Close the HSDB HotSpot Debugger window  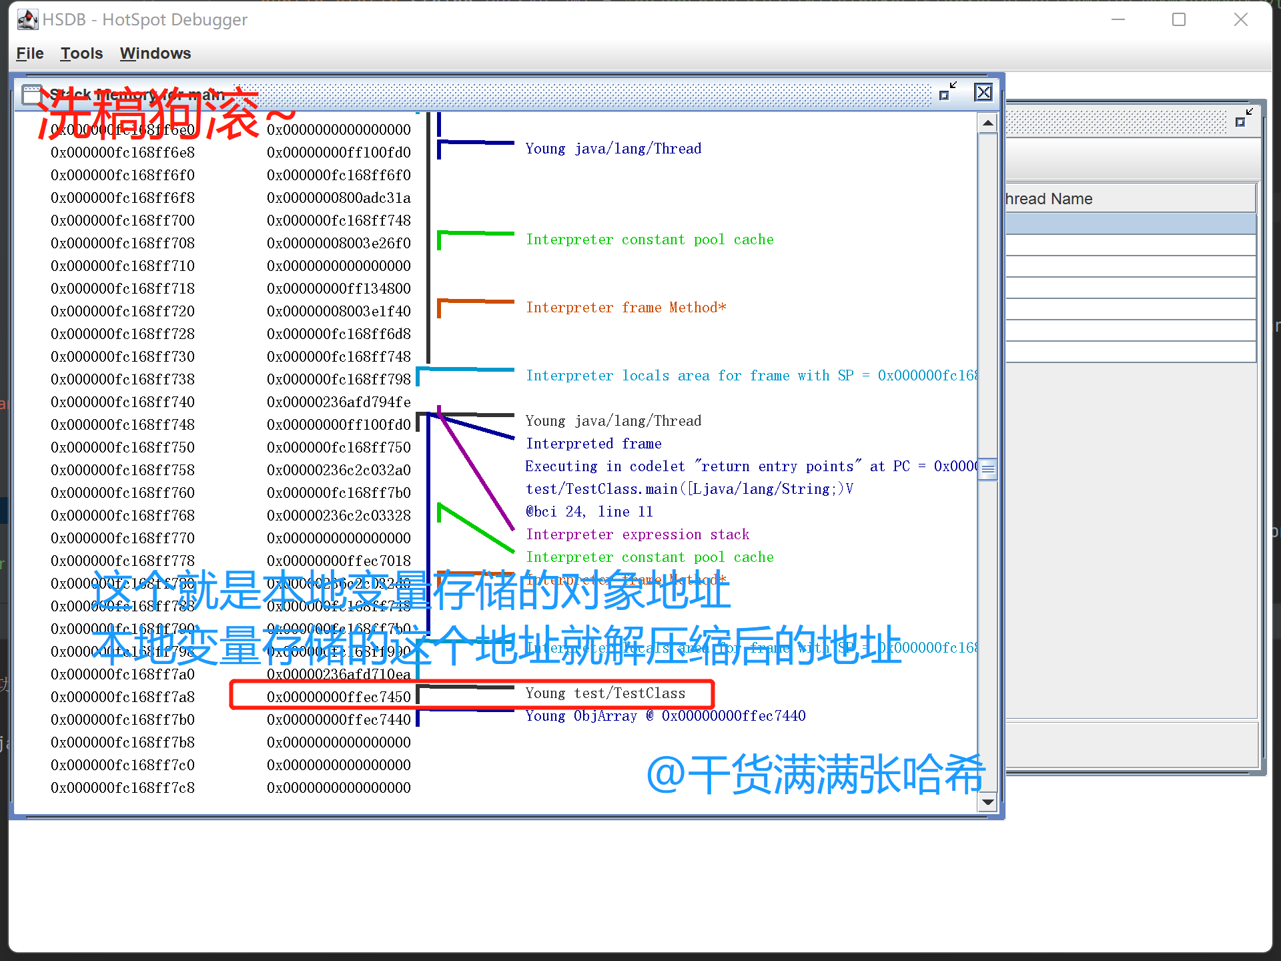pos(1240,19)
